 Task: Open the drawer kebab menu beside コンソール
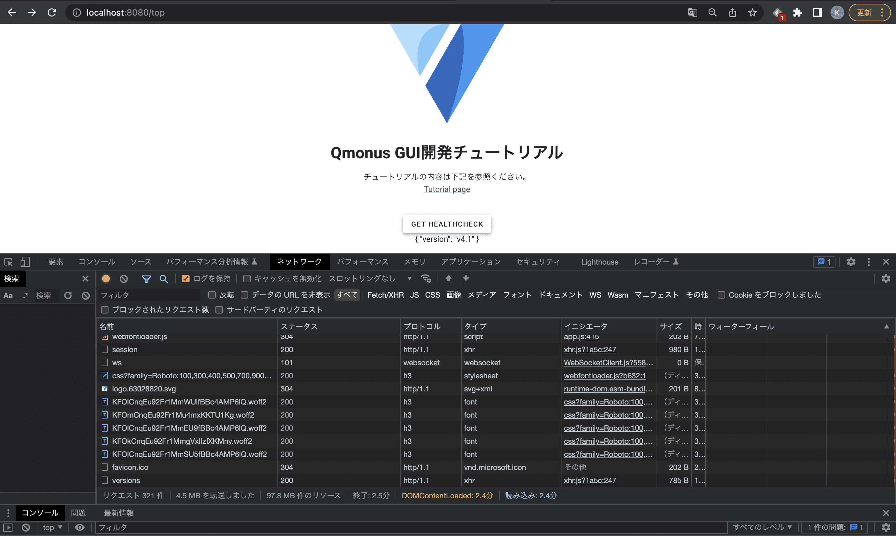click(8, 513)
